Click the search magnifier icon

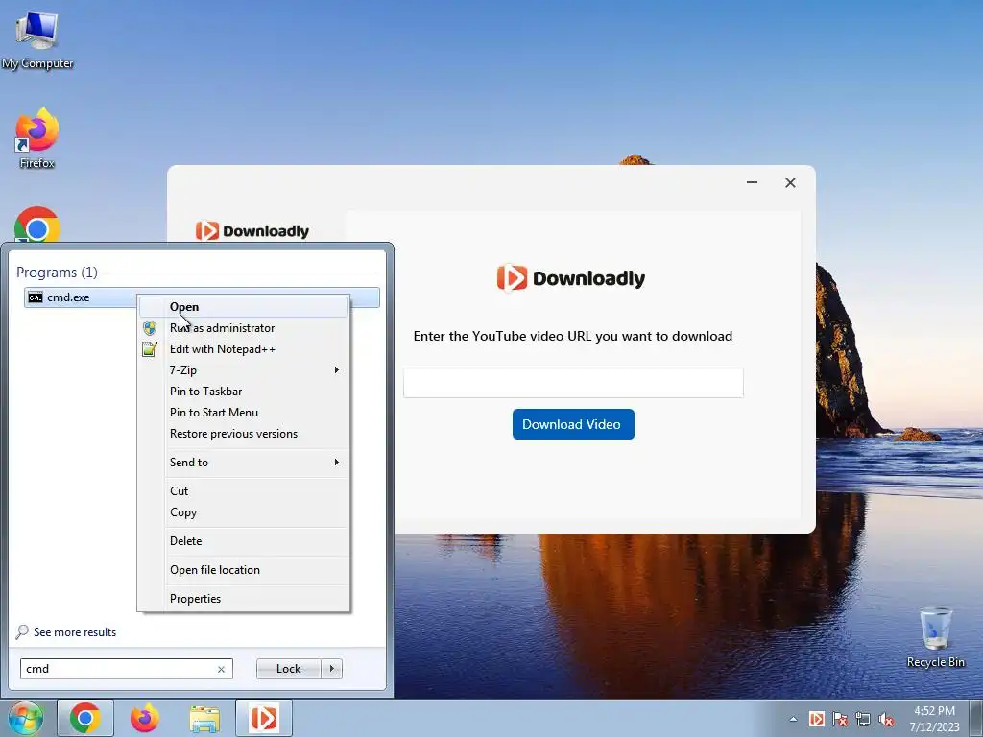click(x=23, y=631)
